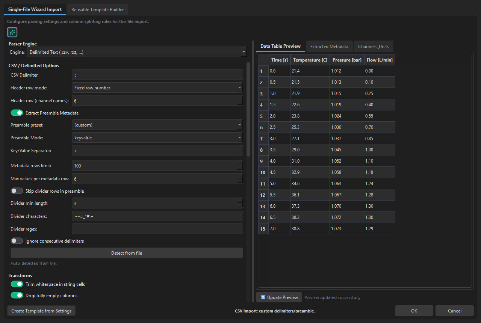481x323 pixels.
Task: Click the Time [s] column header
Action: click(280, 60)
